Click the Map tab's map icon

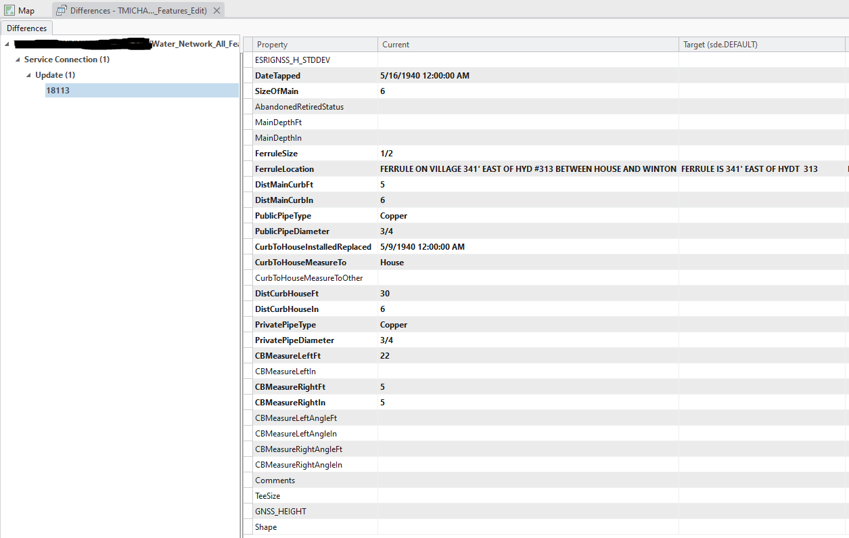coord(8,10)
